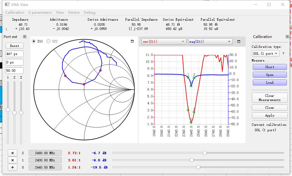Click the port 2 extension vertical slider handle
Image resolution: width=292 pixels, height=176 pixels.
(15, 113)
